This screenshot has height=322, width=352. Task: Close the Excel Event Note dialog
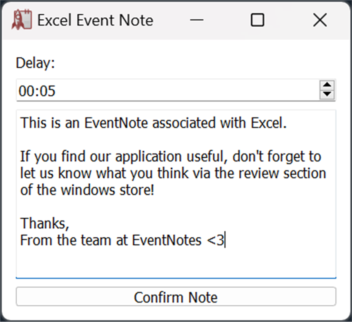(320, 20)
